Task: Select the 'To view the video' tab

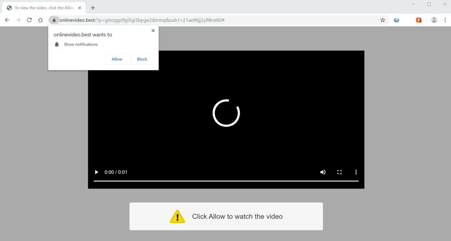Action: click(44, 8)
